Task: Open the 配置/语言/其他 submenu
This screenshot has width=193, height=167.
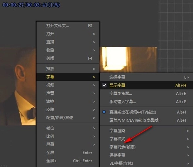Action: click(x=60, y=118)
